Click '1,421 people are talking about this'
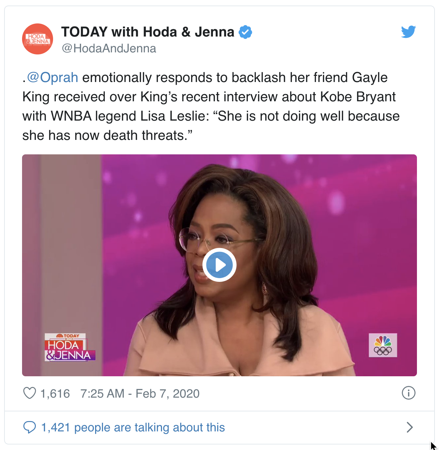The image size is (439, 450). 133,428
